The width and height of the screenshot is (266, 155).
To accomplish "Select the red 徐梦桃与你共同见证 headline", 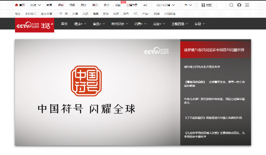I will [214, 50].
